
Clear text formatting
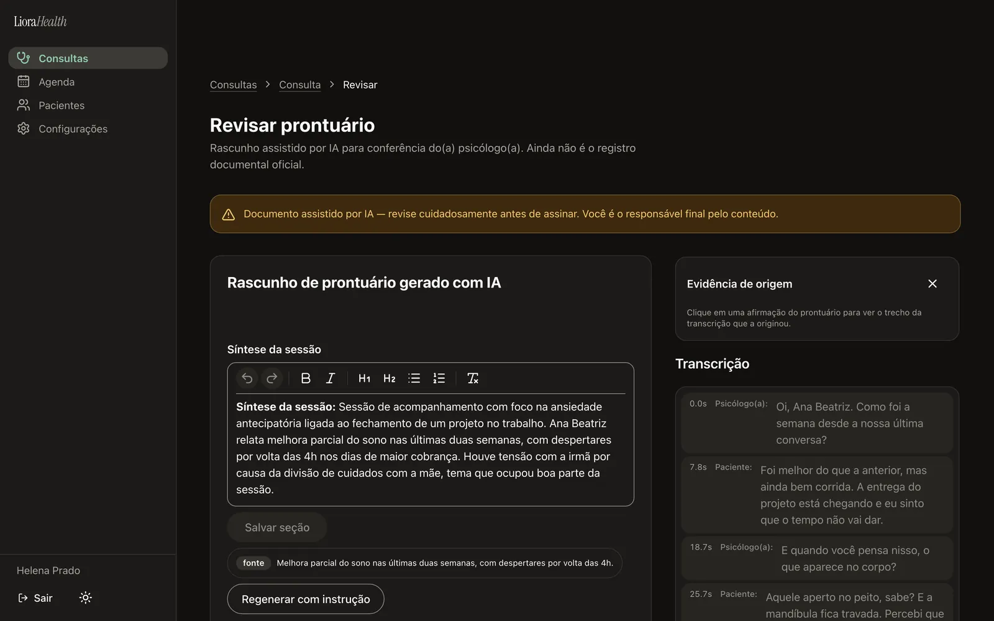(x=473, y=378)
